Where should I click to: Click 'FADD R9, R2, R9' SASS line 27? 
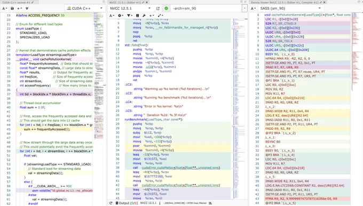tap(278, 129)
